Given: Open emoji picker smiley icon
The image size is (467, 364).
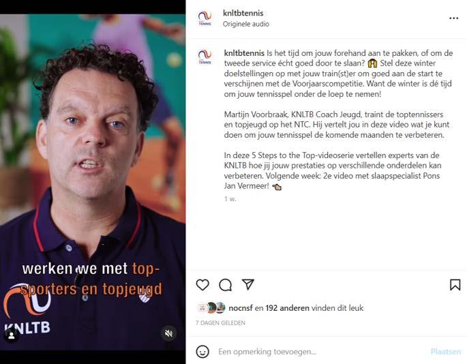Looking at the screenshot, I should click(x=202, y=352).
